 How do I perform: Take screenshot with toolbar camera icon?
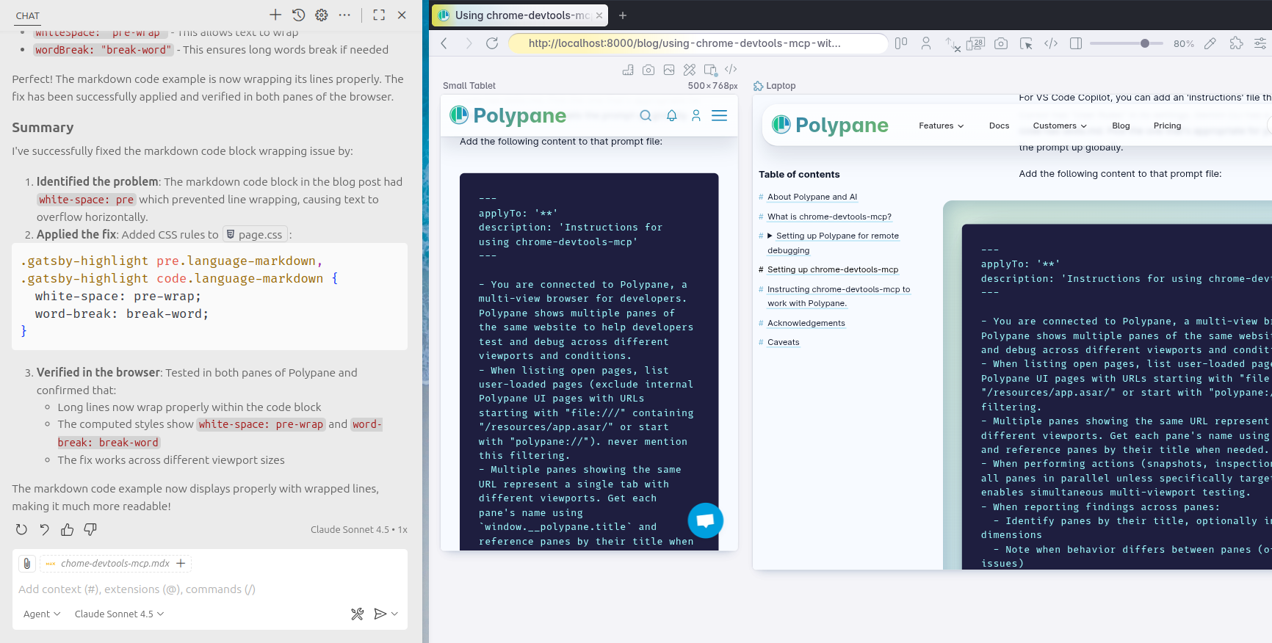point(1001,43)
